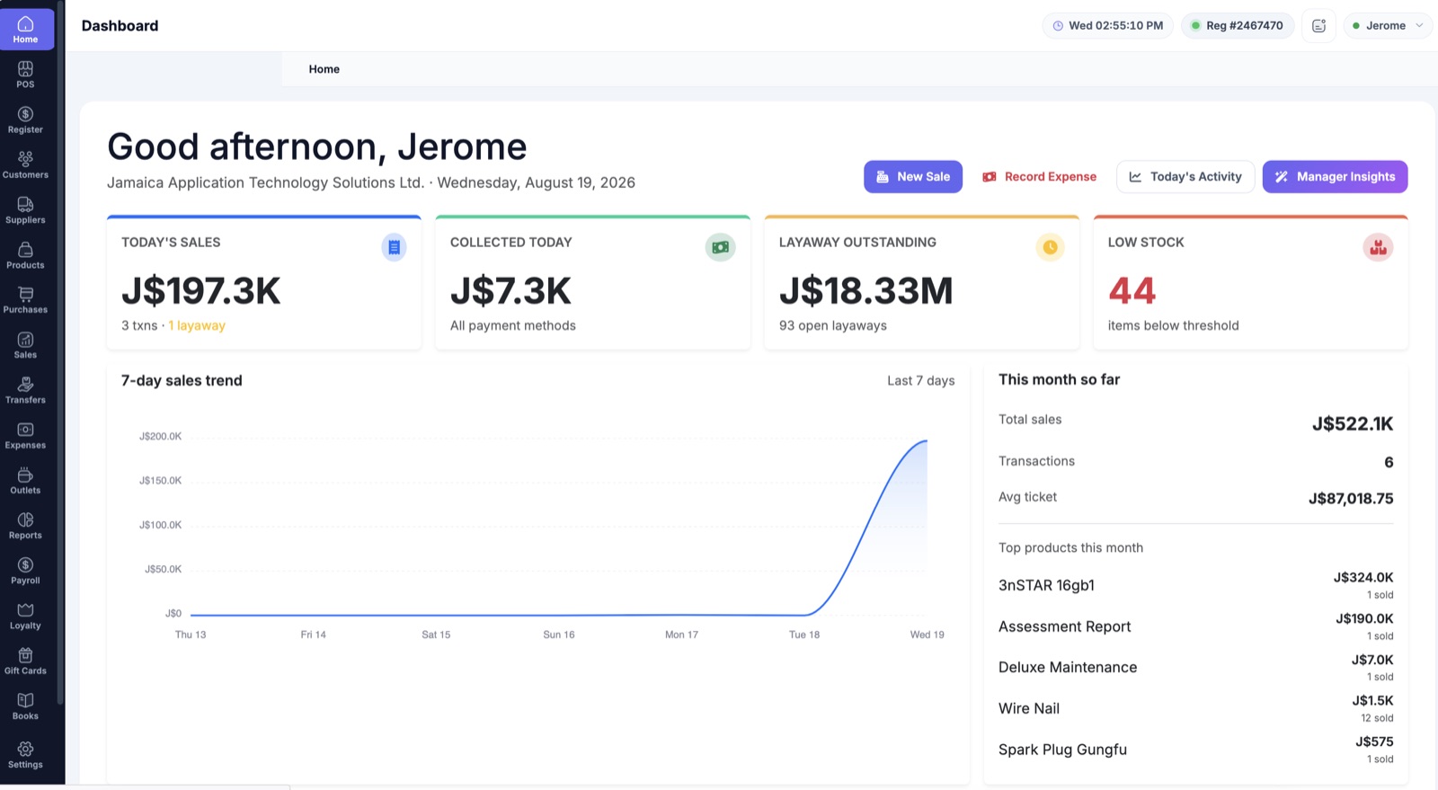
Task: Click the clock icon in time badge
Action: [1058, 25]
